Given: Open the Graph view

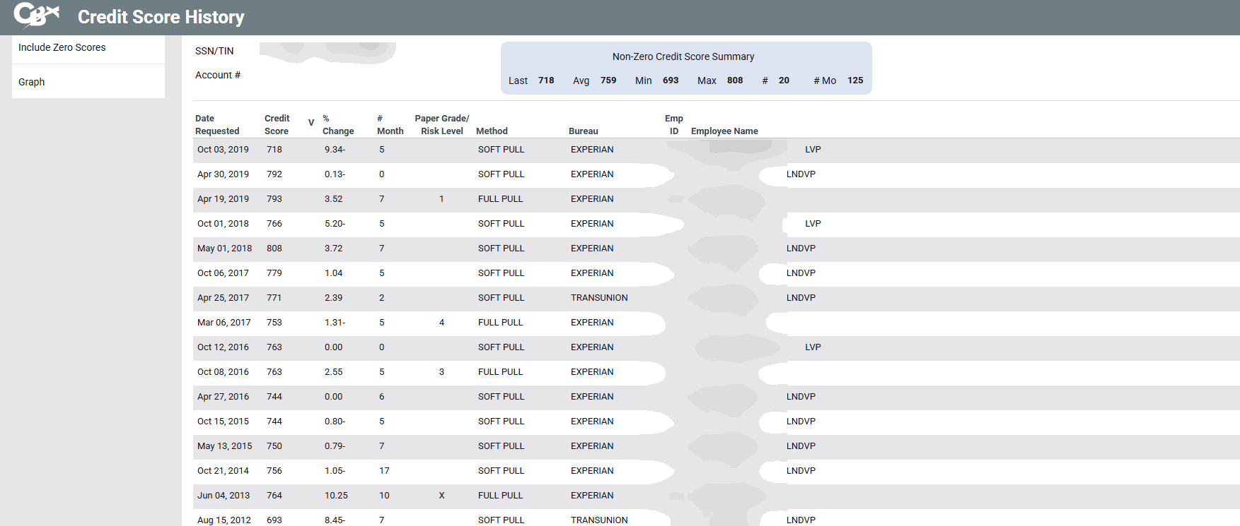Looking at the screenshot, I should click(32, 82).
